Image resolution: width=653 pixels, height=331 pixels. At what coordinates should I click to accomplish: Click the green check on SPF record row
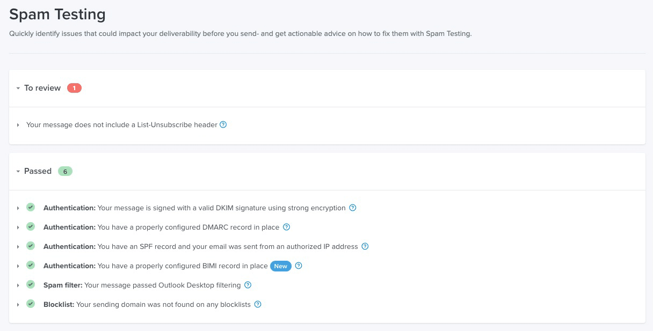(31, 245)
